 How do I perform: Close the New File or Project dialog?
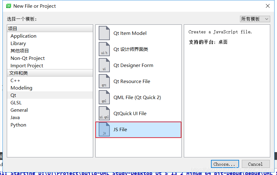268,6
